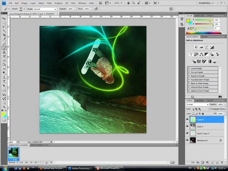Open the Overlay blend mode dropdown
228x171 pixels.
pyautogui.click(x=197, y=104)
